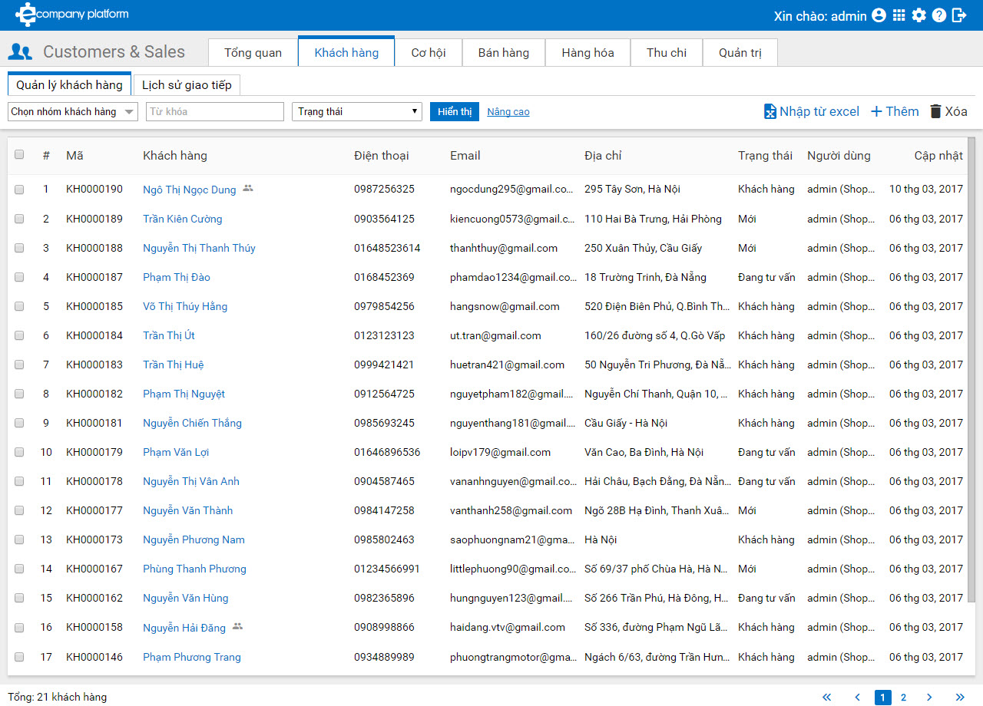Viewport: 983px width, 706px height.
Task: Click the Customers & Sales people icon
Action: pyautogui.click(x=20, y=52)
